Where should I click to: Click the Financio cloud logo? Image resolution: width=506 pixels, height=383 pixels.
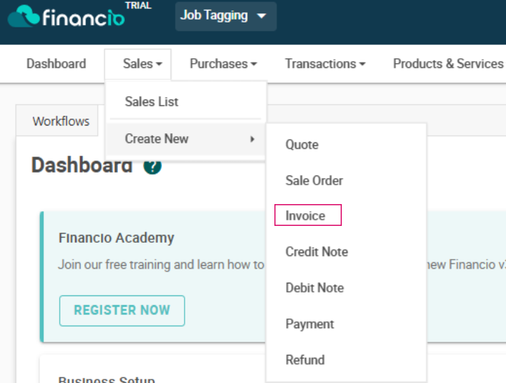66,16
